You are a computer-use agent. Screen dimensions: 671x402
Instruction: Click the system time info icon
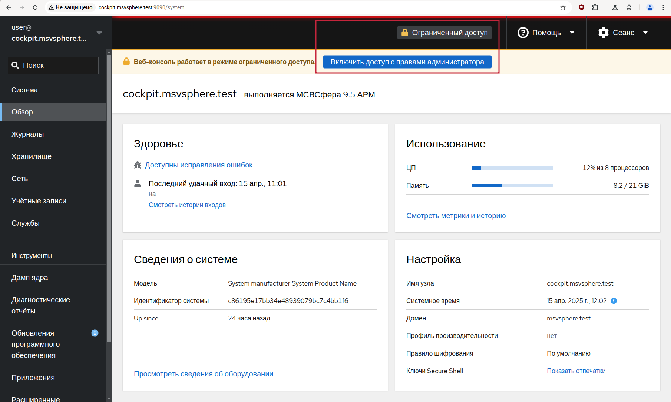[x=614, y=301]
